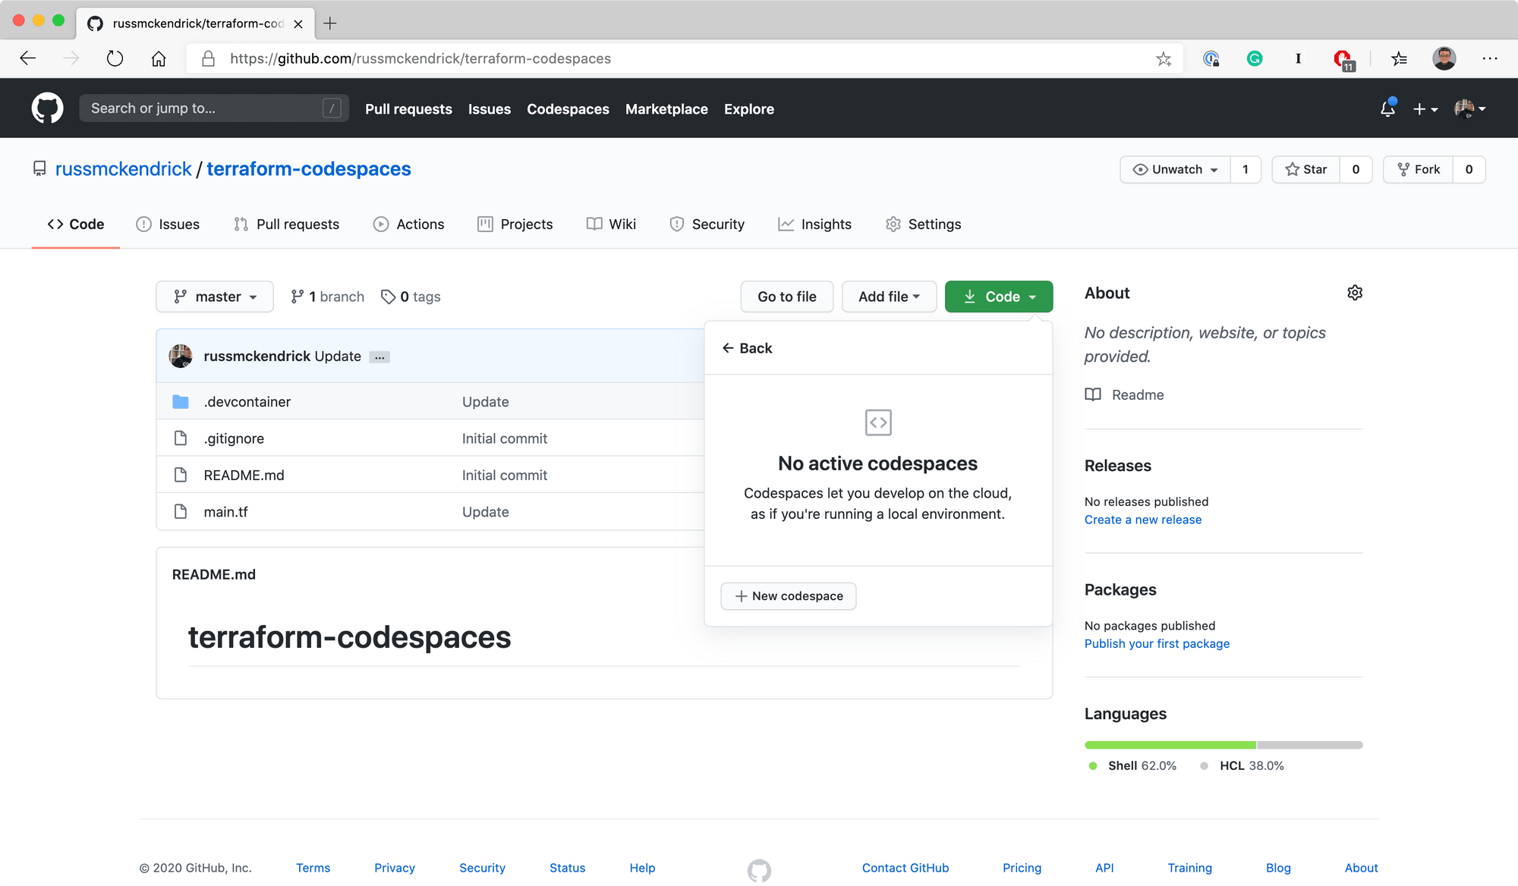View the 0 tags link

pyautogui.click(x=411, y=297)
